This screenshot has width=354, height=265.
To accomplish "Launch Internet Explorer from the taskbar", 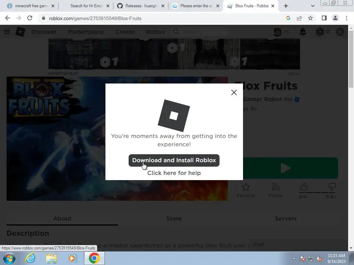I will point(30,258).
